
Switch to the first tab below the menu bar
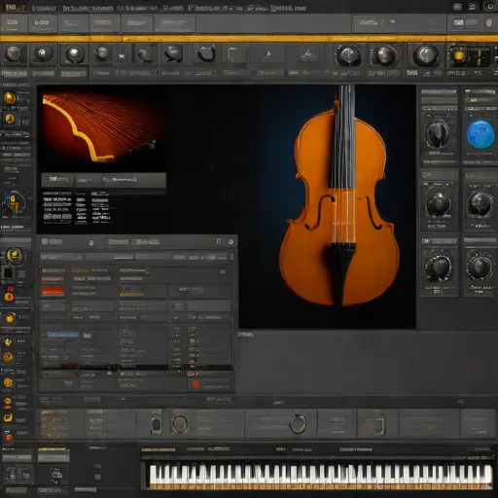(x=13, y=23)
